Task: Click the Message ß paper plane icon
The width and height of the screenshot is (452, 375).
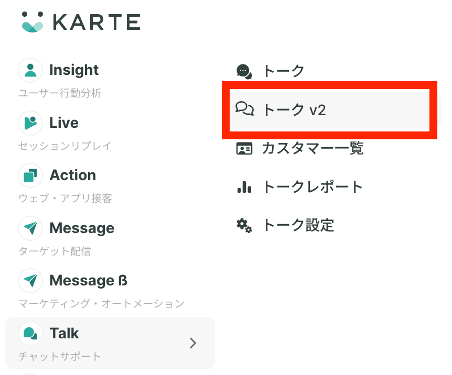Action: click(x=30, y=281)
